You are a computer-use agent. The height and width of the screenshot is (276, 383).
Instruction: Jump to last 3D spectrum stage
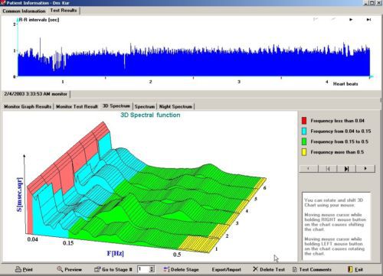pyautogui.click(x=346, y=169)
